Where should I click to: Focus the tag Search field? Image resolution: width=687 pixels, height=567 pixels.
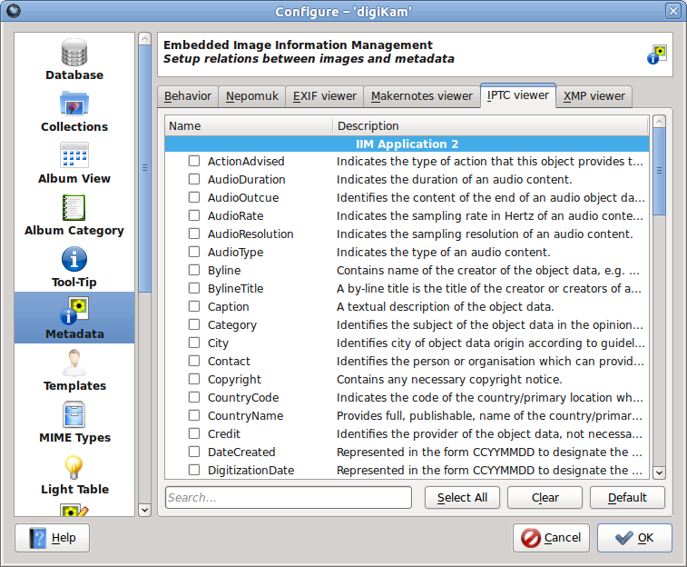pos(289,497)
